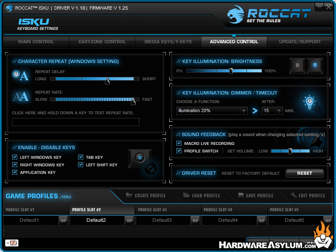
Task: Click Create Profile
Action: point(146,195)
